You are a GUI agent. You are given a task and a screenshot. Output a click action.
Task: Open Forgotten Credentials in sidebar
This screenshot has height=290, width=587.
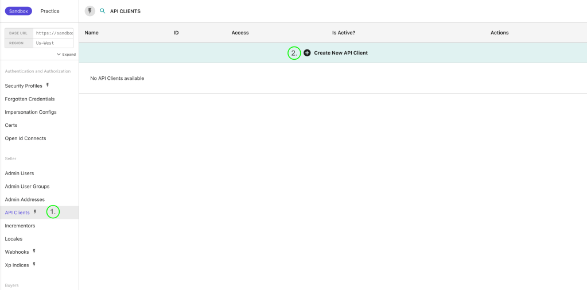point(30,99)
